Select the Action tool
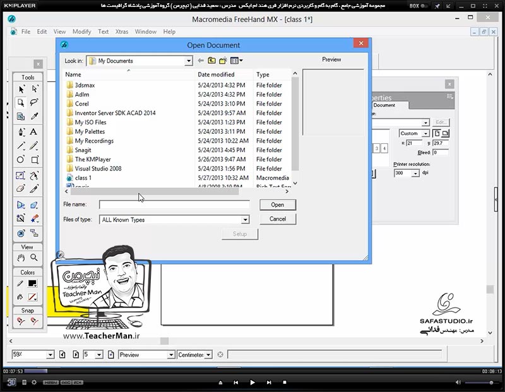 pyautogui.click(x=21, y=233)
